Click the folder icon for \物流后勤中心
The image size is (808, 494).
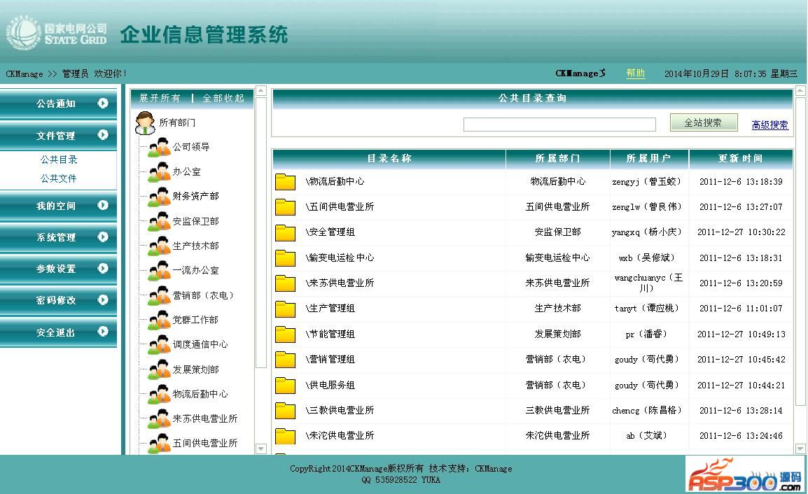pyautogui.click(x=285, y=182)
